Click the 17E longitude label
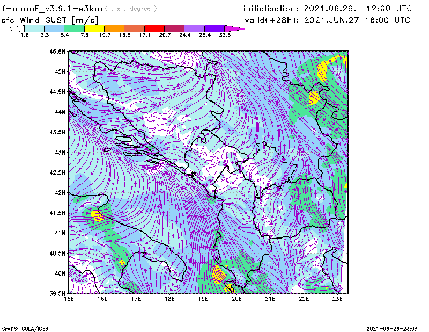The width and height of the screenshot is (429, 332). pos(136,299)
